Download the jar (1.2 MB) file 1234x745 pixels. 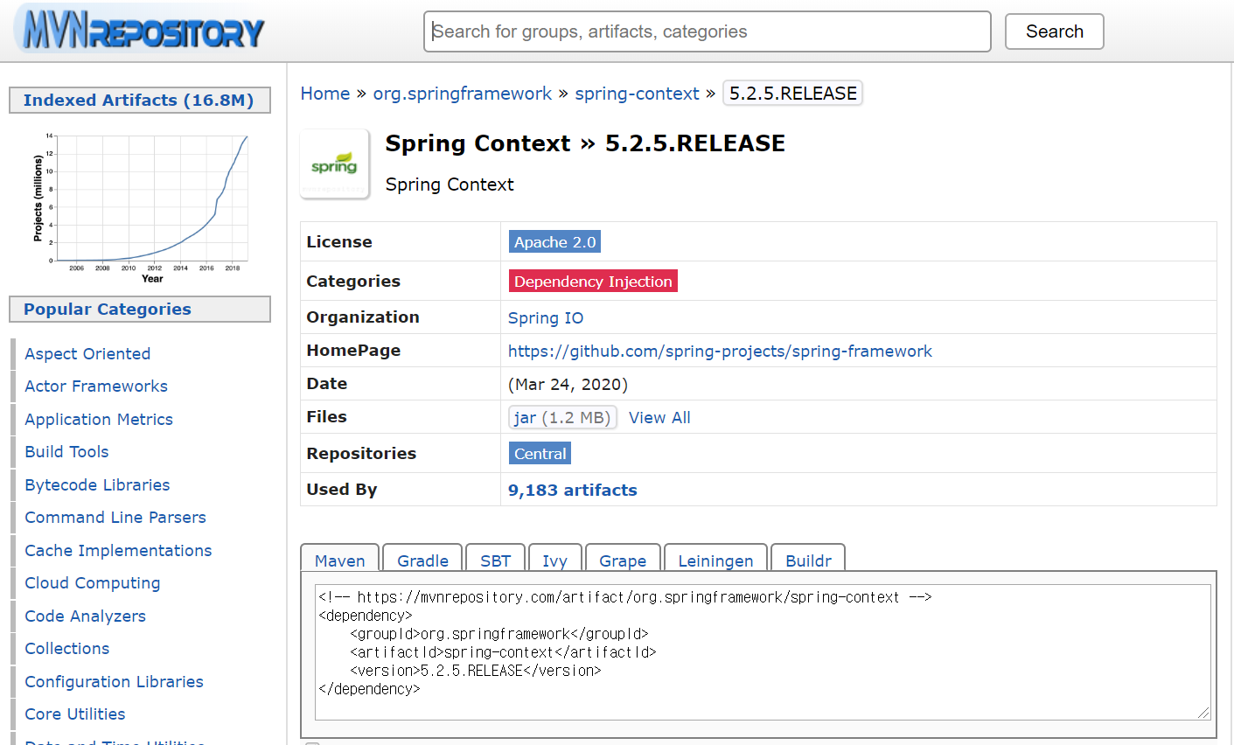point(562,418)
